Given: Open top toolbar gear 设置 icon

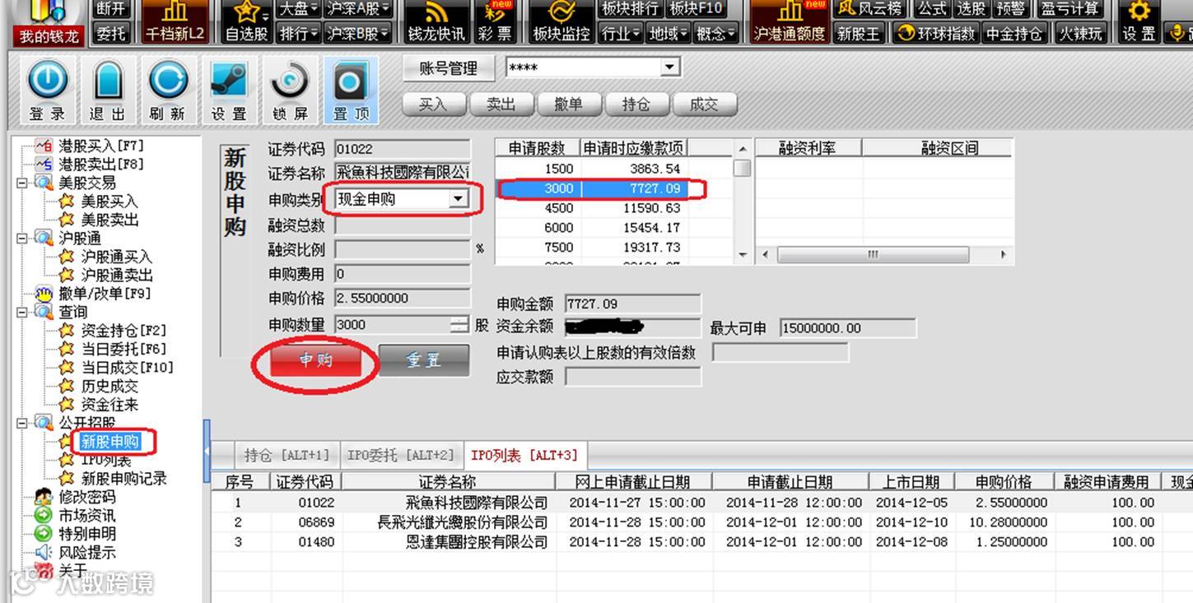Looking at the screenshot, I should coord(1139,22).
